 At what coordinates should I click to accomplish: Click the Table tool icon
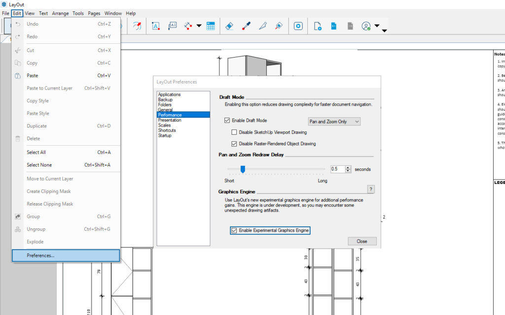pyautogui.click(x=211, y=26)
